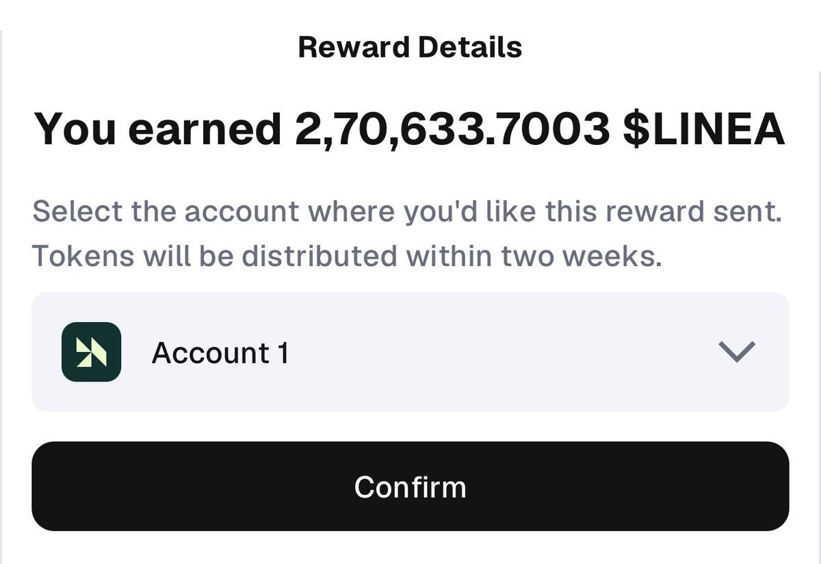
Task: Click the Tokens will be distributed notice
Action: pyautogui.click(x=347, y=256)
